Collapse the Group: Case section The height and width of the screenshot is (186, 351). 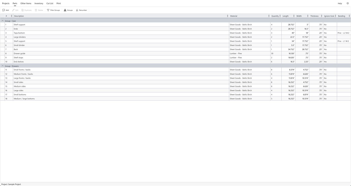3,21
